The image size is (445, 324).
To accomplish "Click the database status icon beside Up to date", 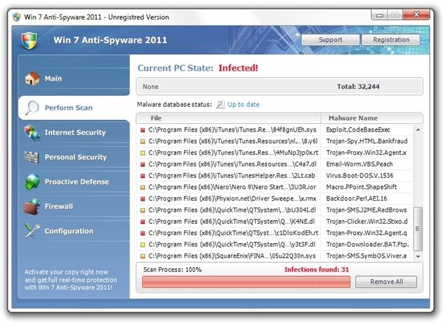I will click(220, 105).
